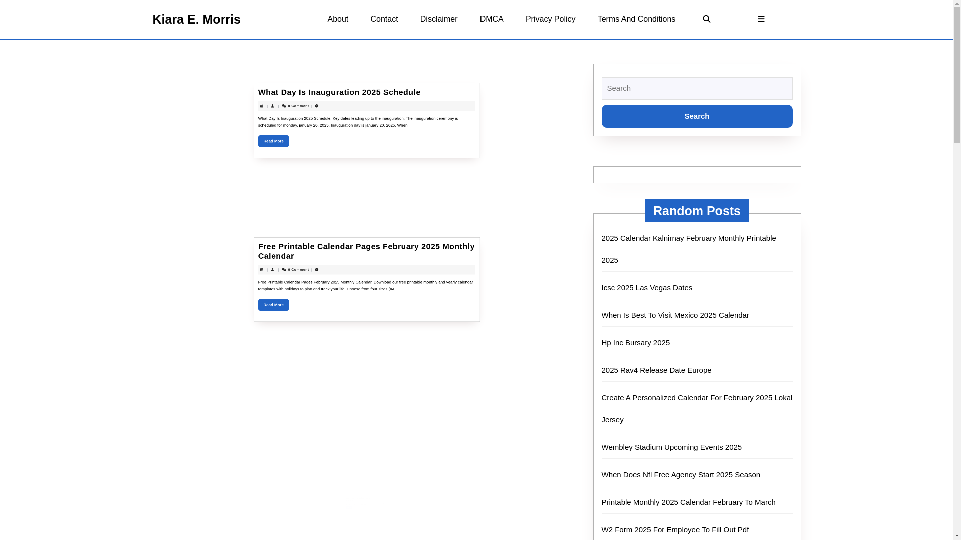Open the Privacy Policy page
Viewport: 961px width, 540px height.
tap(550, 19)
